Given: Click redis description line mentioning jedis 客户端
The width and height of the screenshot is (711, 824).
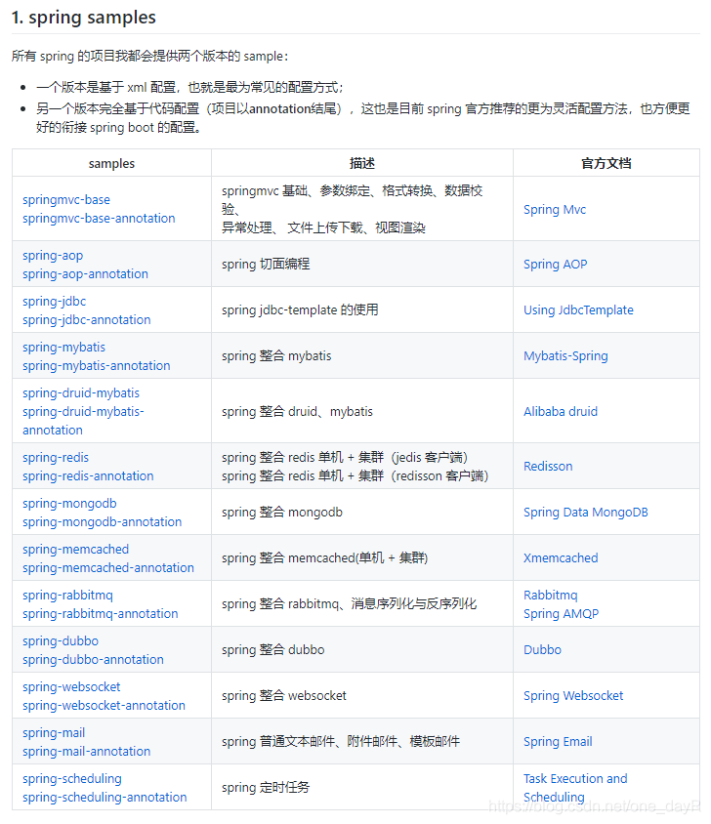Looking at the screenshot, I should click(345, 457).
